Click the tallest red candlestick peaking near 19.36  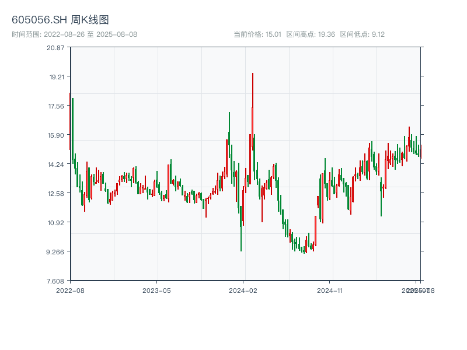point(253,110)
